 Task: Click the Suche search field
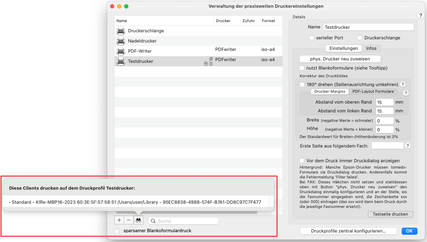click(183, 221)
